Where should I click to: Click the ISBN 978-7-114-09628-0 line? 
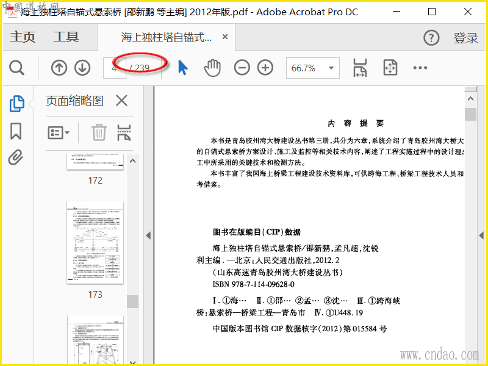(253, 284)
